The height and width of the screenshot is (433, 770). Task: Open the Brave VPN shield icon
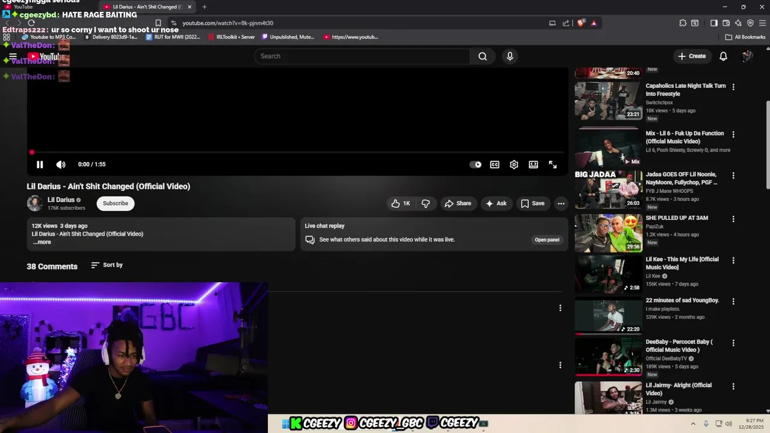750,23
